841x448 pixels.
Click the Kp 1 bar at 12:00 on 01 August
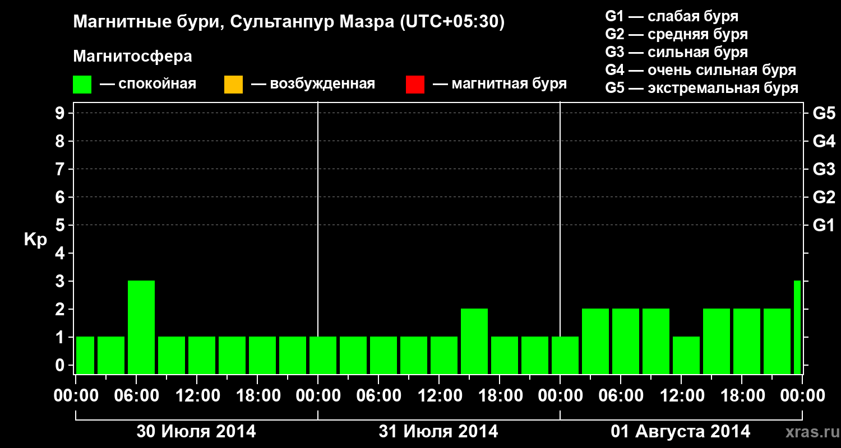coord(686,355)
